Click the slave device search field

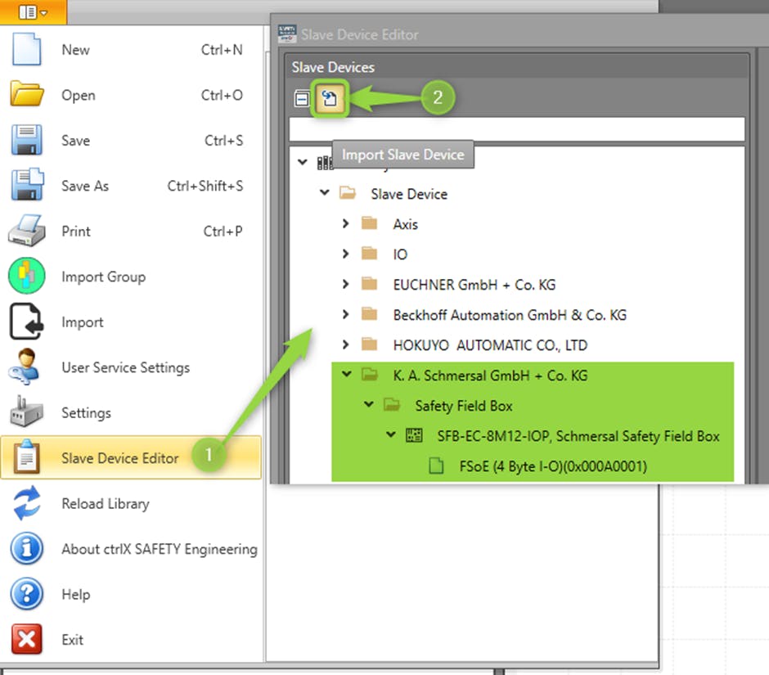click(x=516, y=129)
